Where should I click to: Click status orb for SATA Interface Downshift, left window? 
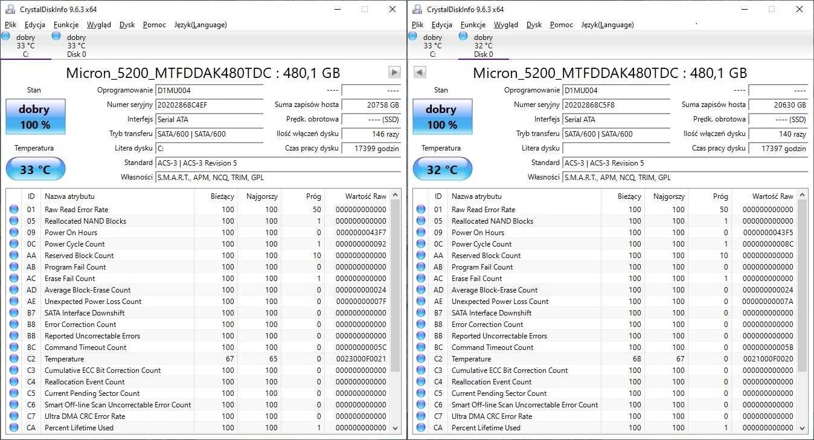pos(14,312)
